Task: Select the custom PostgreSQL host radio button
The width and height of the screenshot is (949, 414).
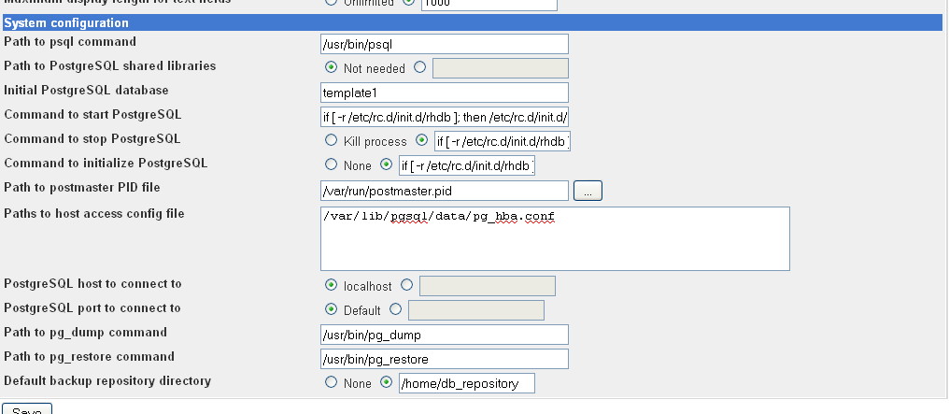Action: pyautogui.click(x=406, y=285)
